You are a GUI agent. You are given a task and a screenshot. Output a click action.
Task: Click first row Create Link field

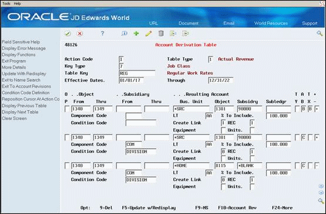point(223,123)
